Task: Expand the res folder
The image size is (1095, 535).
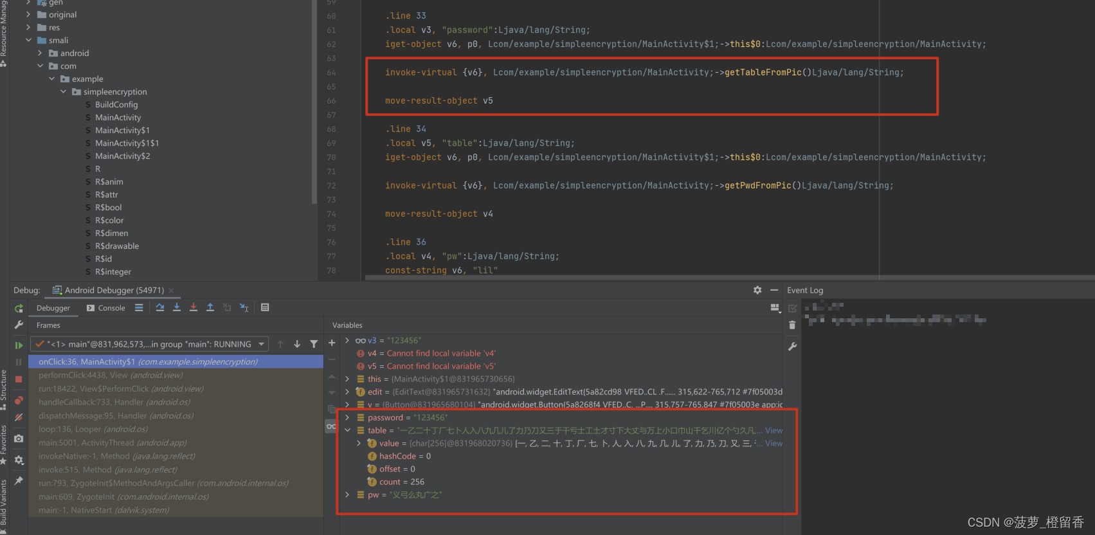Action: (28, 28)
